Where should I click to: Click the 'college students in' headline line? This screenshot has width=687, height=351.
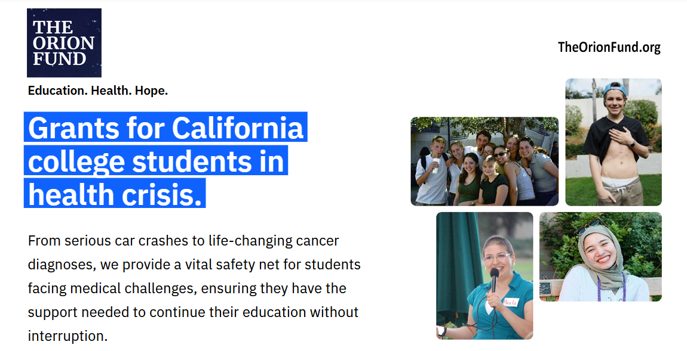pyautogui.click(x=156, y=161)
